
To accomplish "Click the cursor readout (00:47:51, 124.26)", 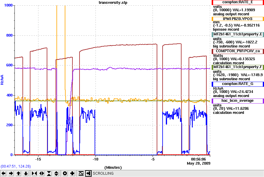I will point(16,166).
